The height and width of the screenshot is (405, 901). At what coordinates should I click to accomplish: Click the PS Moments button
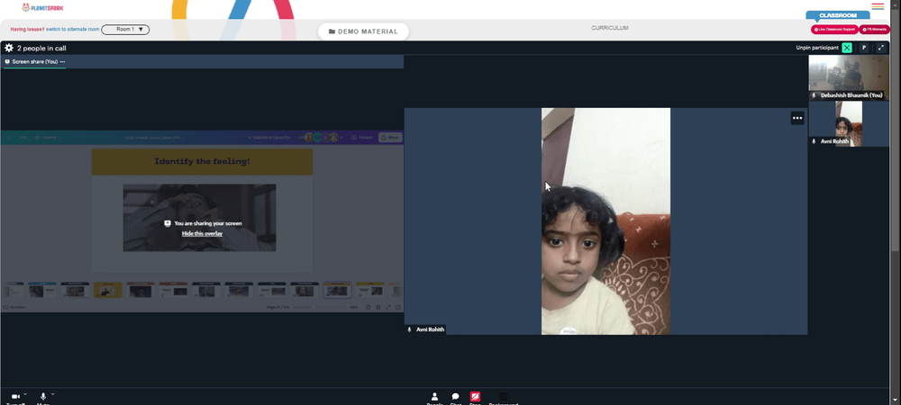click(x=874, y=30)
